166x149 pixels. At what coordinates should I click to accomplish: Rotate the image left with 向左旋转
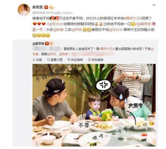click(75, 60)
